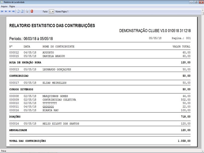
Task: Click 'TOTAL DAS CONTRIBUIÇÕES' label
Action: (28, 141)
